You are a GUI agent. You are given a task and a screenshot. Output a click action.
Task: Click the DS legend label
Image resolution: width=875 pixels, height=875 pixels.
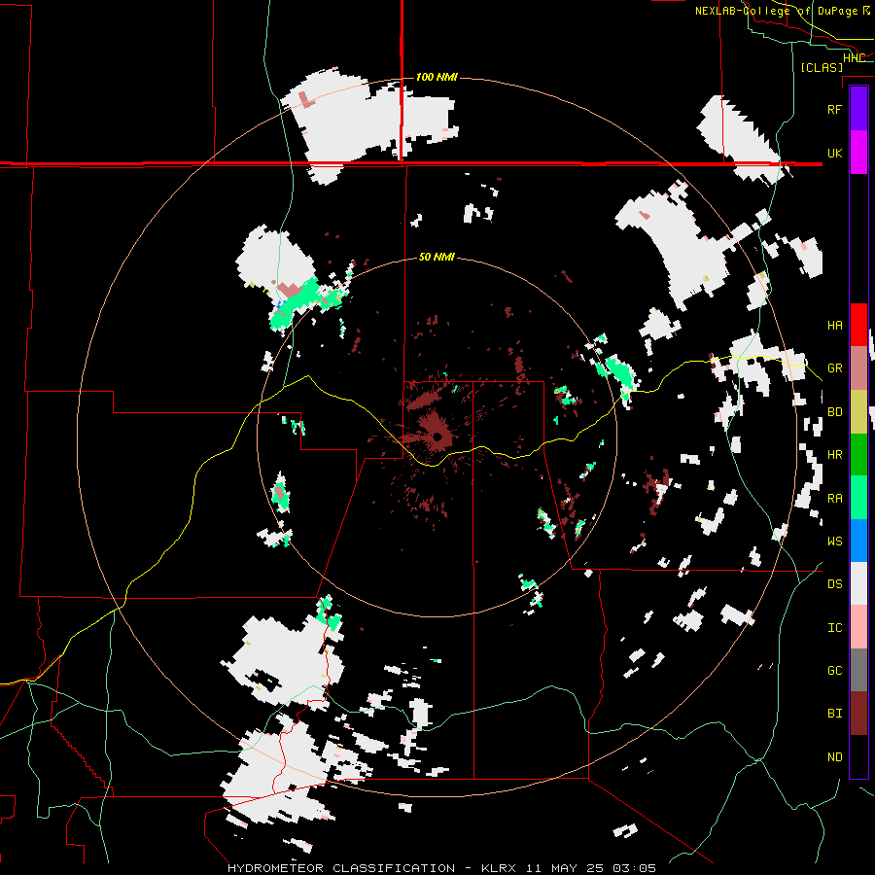tap(834, 584)
